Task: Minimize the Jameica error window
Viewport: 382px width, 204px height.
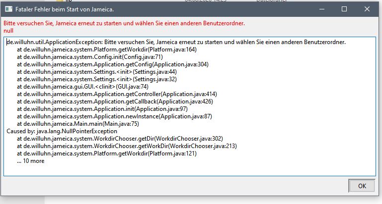Action: [321, 9]
